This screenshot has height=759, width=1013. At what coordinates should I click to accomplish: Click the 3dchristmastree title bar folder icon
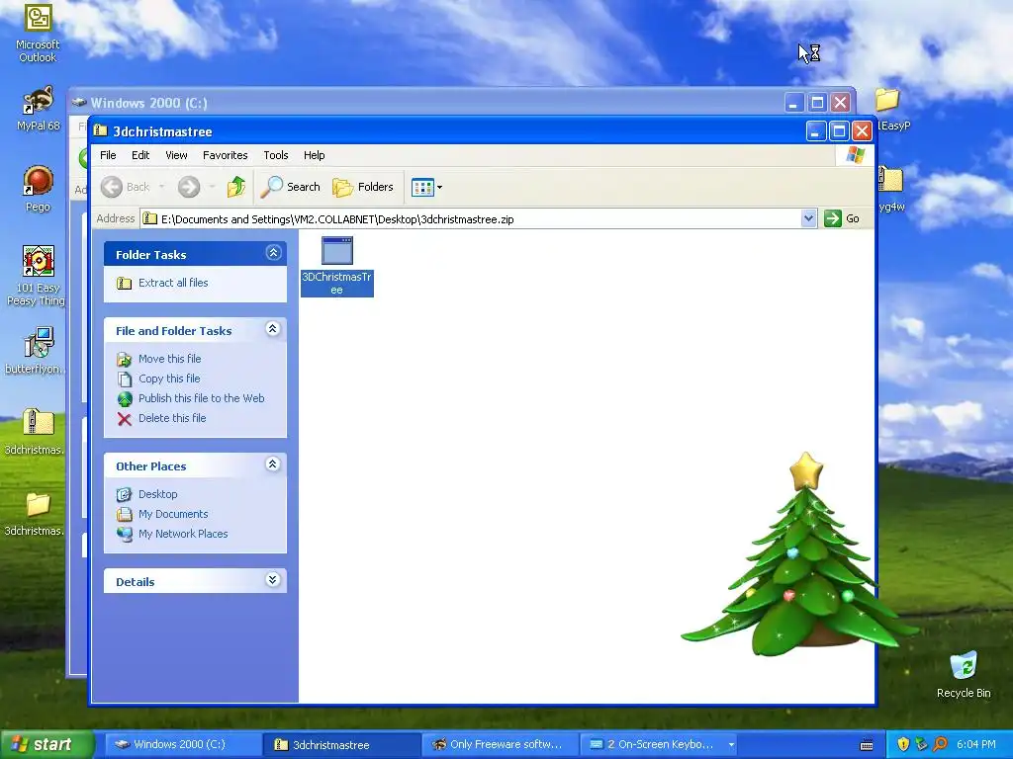click(x=101, y=131)
